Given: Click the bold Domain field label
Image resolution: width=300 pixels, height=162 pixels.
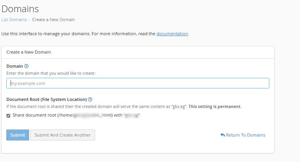Looking at the screenshot, I should tap(14, 66).
